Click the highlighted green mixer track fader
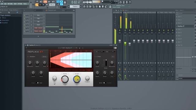Image resolution: width=196 pixels, height=110 pixels. coord(125,43)
